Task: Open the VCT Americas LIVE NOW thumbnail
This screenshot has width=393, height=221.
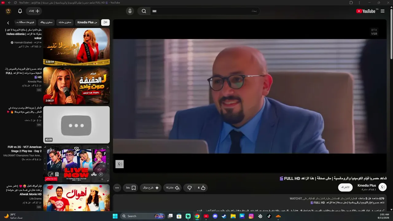Action: [76, 164]
